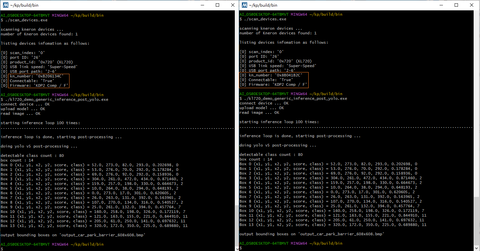Viewport: 481px width, 251px height.
Task: Open the left MinTTY window icon menu
Action: click(6, 5)
